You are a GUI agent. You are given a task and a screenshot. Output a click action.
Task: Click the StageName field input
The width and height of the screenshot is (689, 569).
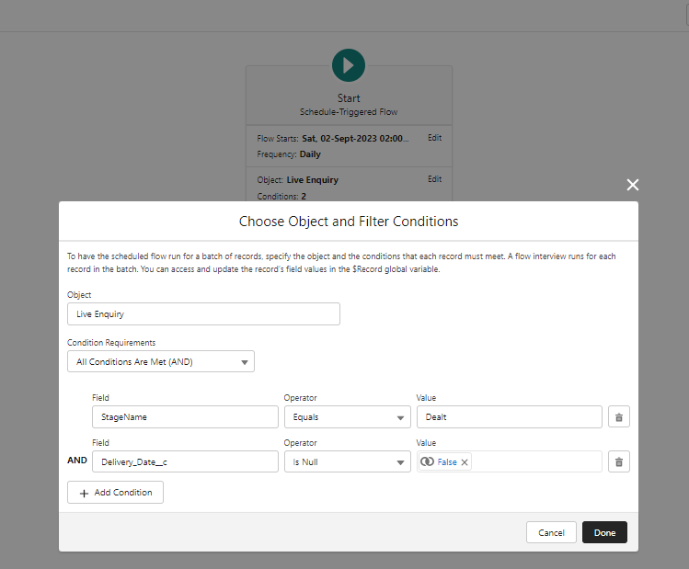coord(185,417)
